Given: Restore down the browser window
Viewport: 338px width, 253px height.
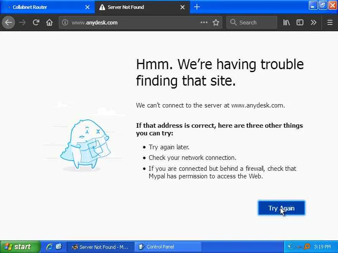Looking at the screenshot, I should 322,5.
